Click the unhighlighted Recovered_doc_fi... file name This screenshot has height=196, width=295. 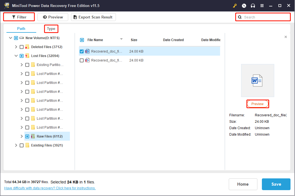click(107, 60)
